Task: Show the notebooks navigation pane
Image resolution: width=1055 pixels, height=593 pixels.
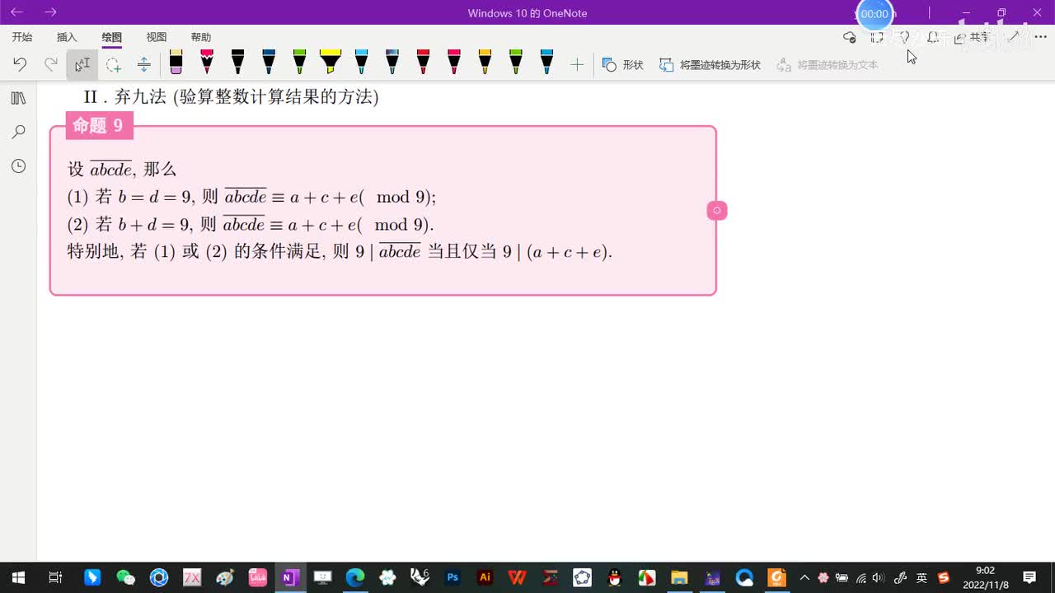Action: pos(18,98)
